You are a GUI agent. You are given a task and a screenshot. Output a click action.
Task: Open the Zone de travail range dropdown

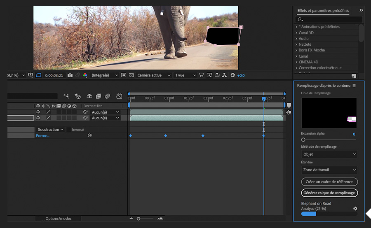(329, 170)
